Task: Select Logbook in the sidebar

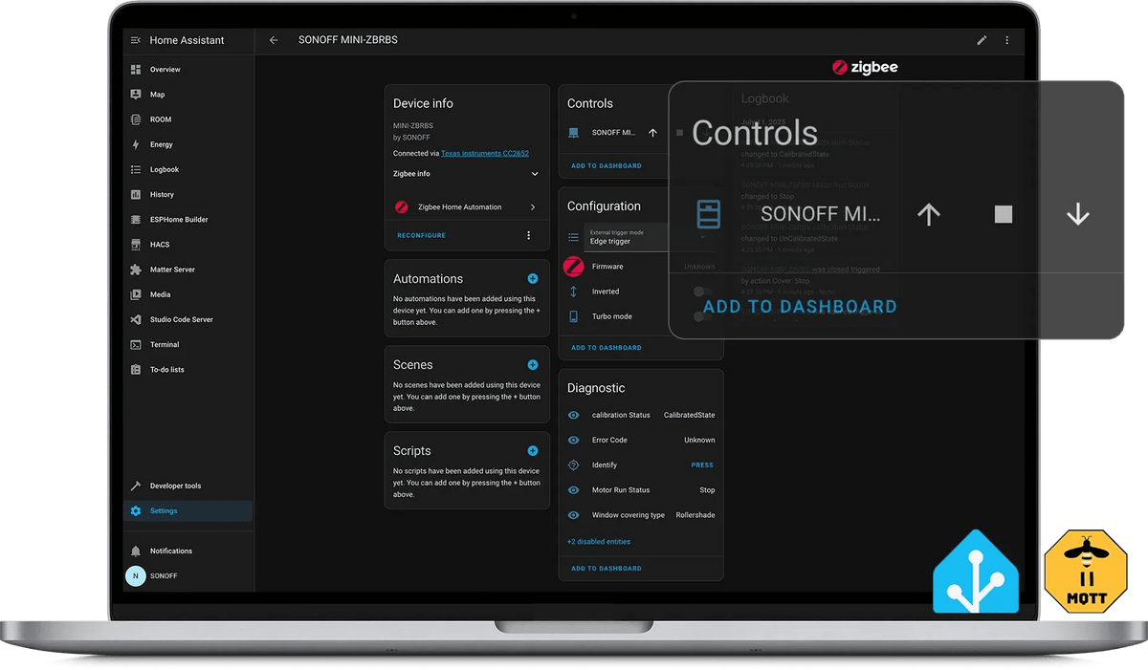Action: 188,169
